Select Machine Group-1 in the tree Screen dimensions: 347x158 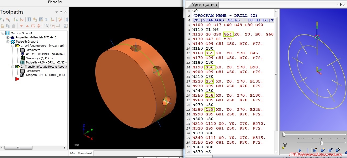click(x=21, y=33)
